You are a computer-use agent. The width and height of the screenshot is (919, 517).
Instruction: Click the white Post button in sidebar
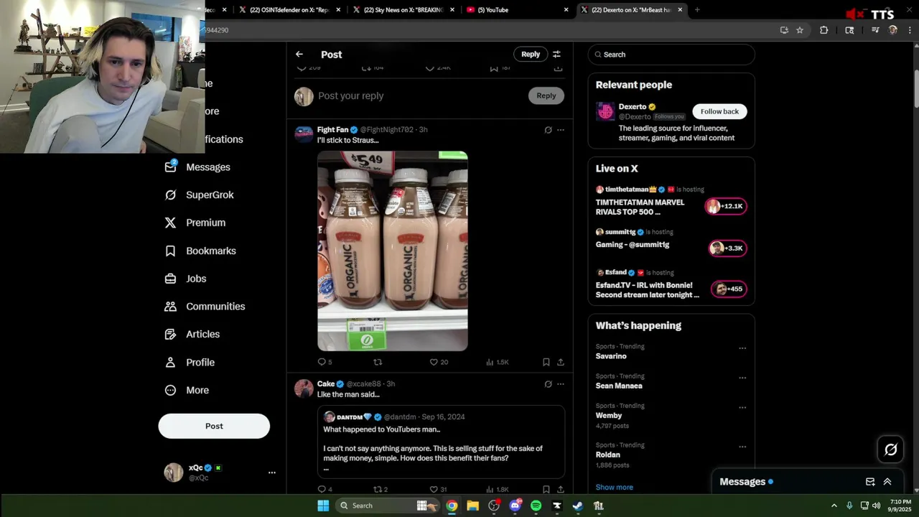[214, 426]
